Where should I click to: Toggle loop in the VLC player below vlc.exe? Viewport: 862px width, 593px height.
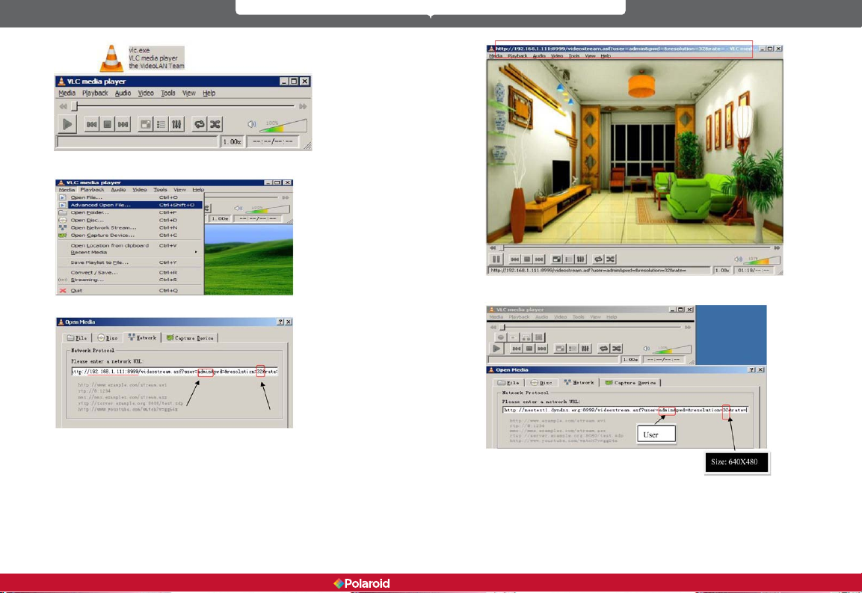[199, 124]
